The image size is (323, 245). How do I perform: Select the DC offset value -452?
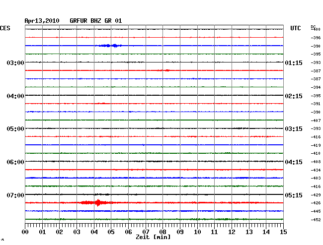click(x=316, y=220)
